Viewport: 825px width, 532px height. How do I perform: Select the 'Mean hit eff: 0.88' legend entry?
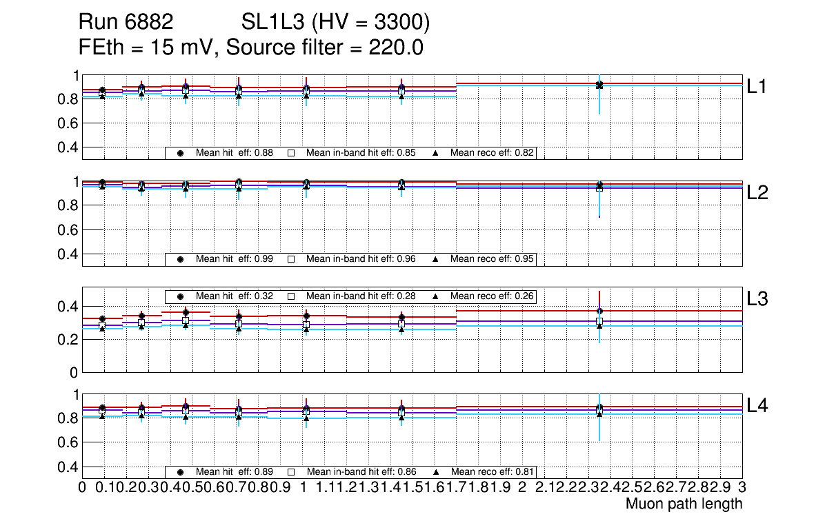[x=235, y=153]
